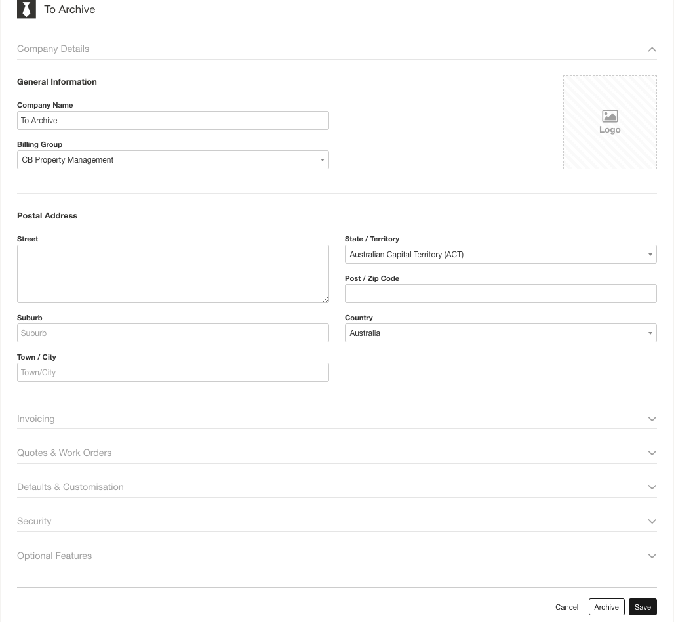
Task: Click the company bow tie icon in header
Action: coord(26,9)
